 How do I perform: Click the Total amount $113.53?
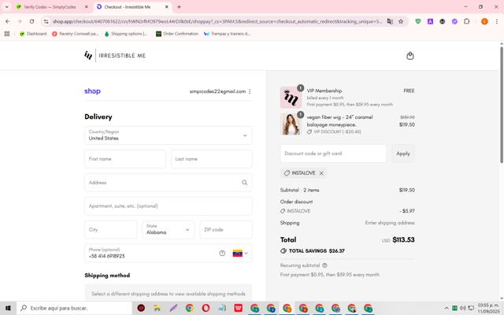tap(403, 239)
